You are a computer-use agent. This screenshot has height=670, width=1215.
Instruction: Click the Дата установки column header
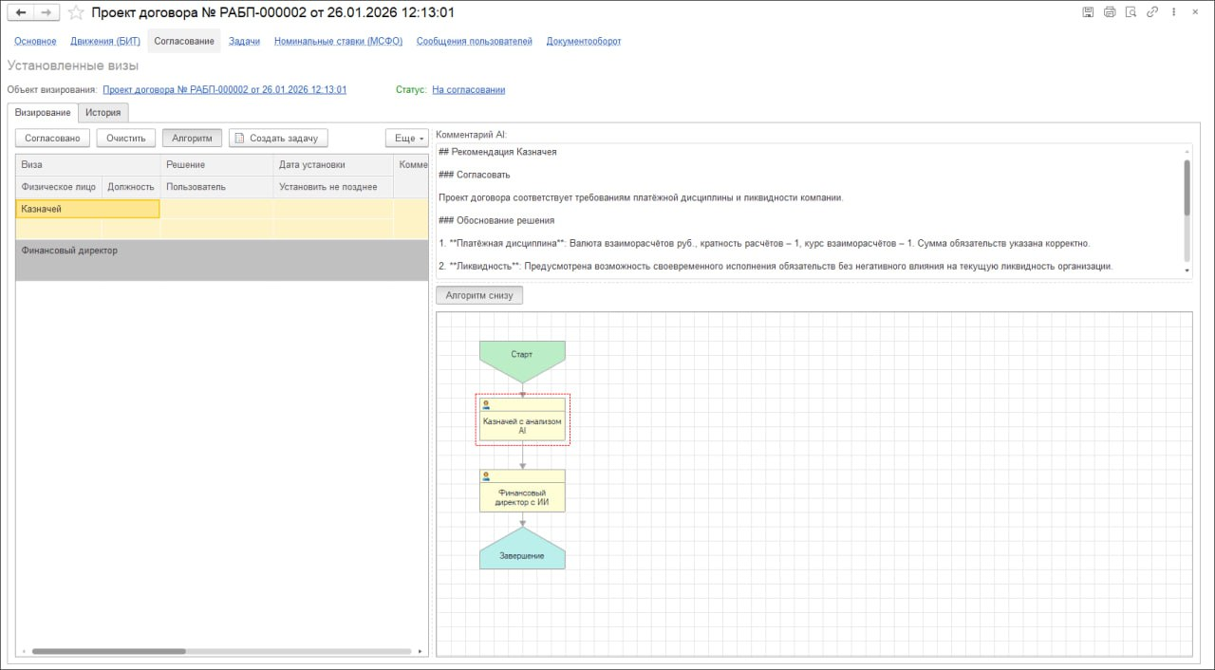point(333,164)
